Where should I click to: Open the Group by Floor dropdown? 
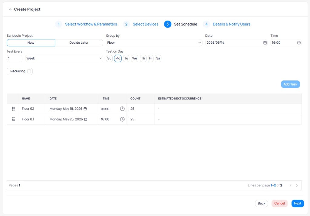tap(154, 42)
